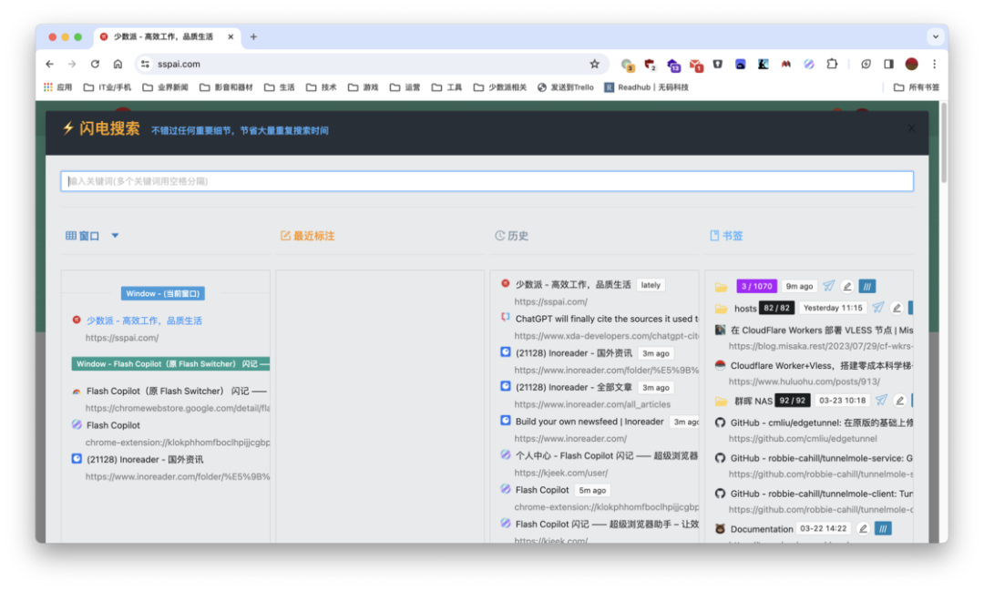984x590 pixels.
Task: Click the Flash Copilot extension icon in toolbar
Action: click(809, 64)
